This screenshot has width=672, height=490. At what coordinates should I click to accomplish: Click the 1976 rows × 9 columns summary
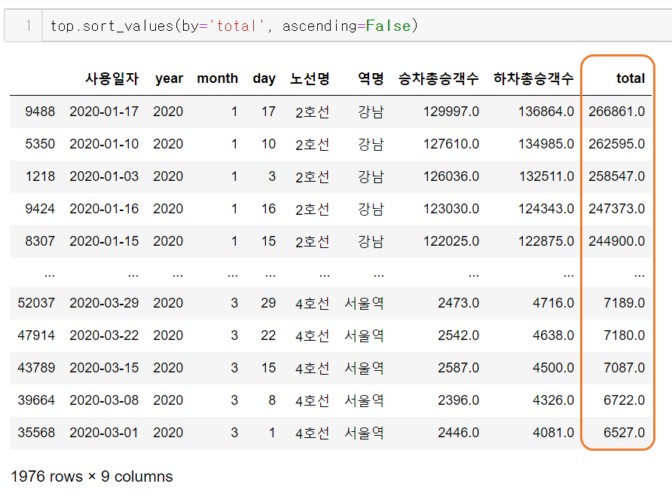pyautogui.click(x=92, y=476)
